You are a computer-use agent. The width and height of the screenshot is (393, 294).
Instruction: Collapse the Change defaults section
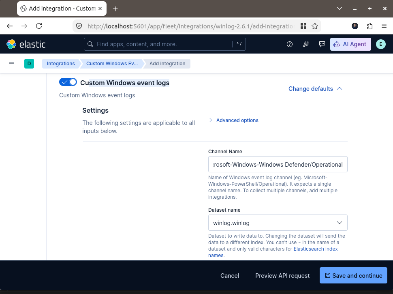point(315,89)
